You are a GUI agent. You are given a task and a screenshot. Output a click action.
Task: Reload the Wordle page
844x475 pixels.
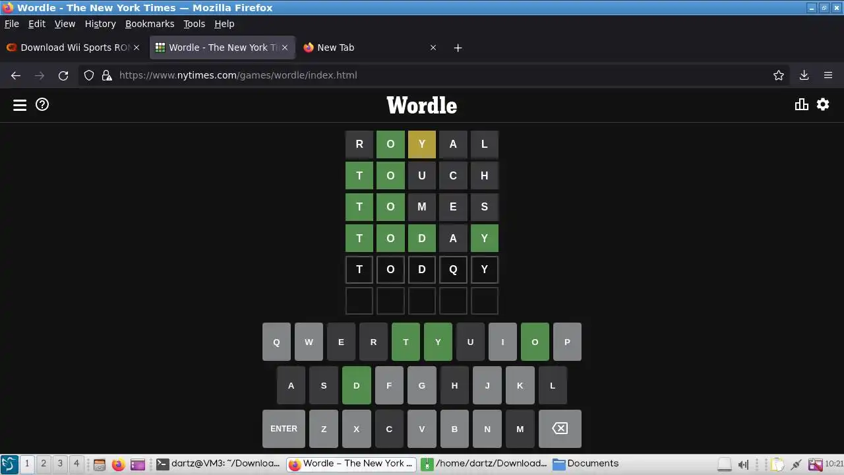[63, 75]
